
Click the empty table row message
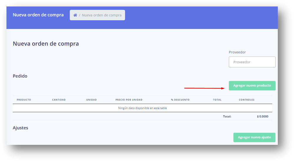pyautogui.click(x=142, y=108)
